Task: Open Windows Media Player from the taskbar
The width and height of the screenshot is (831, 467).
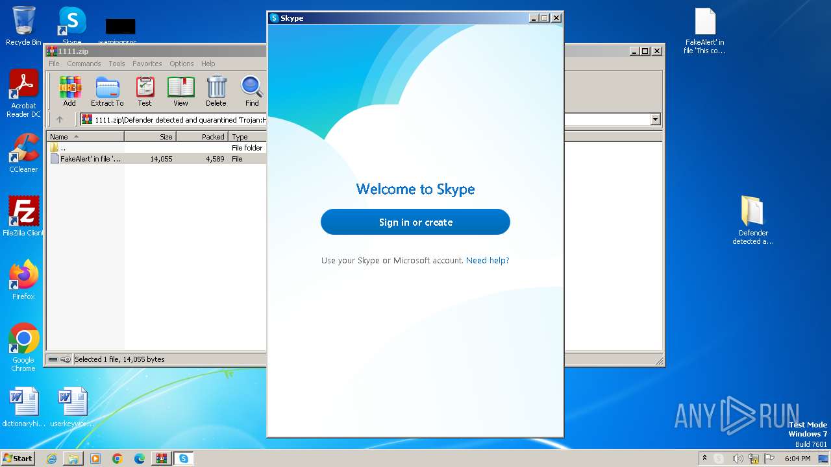Action: point(95,459)
